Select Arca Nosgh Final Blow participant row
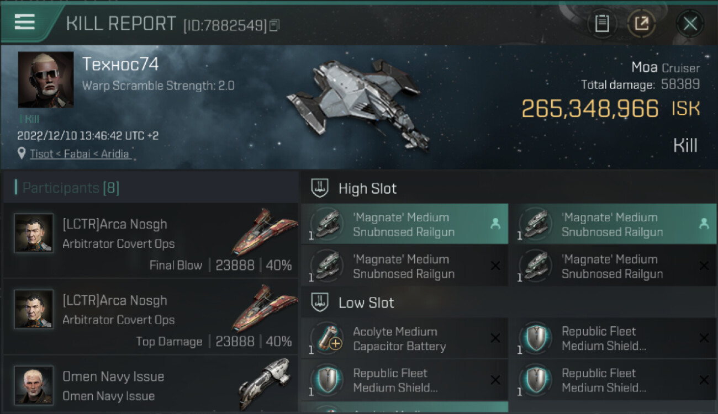The width and height of the screenshot is (718, 414). (x=150, y=241)
